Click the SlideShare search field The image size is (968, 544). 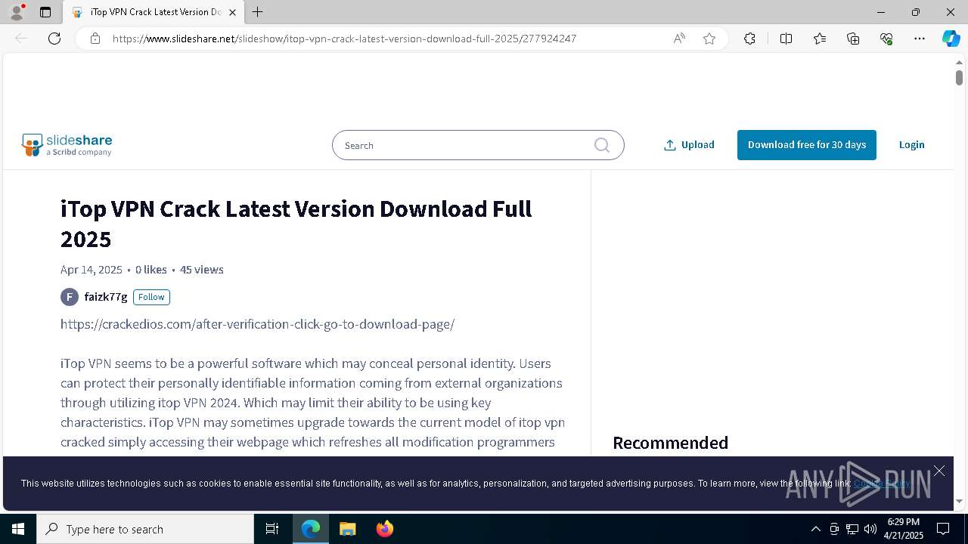(478, 145)
